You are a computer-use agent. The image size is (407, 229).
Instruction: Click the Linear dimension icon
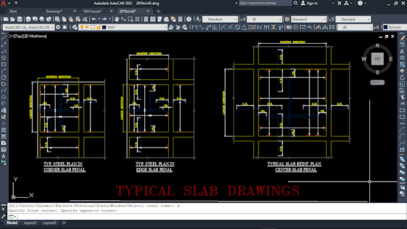coord(194,28)
